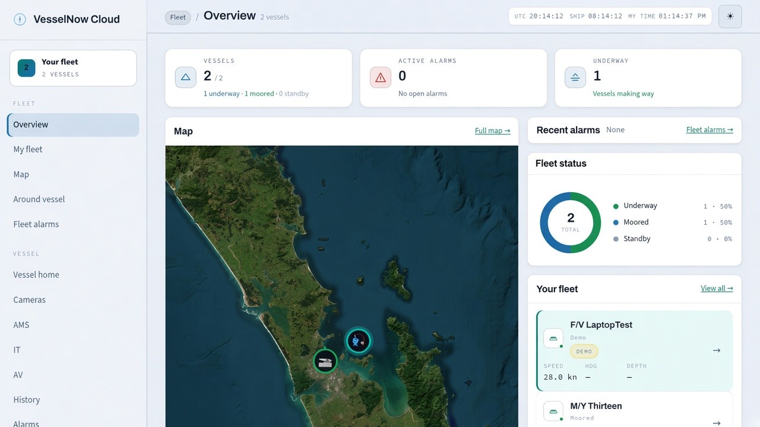Select Overview in the sidebar

pos(73,125)
